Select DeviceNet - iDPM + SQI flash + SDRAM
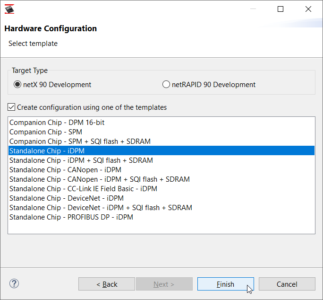 (101, 208)
